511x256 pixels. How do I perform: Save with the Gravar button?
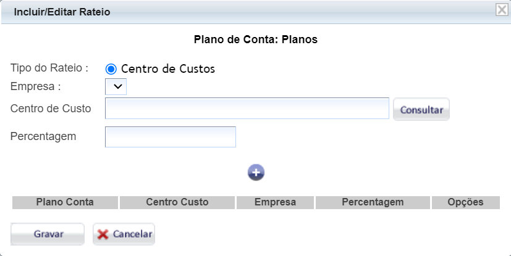(48, 234)
